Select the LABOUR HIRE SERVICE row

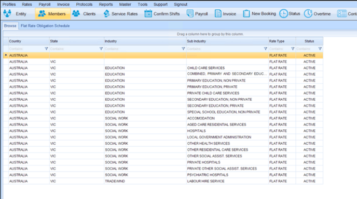163,181
